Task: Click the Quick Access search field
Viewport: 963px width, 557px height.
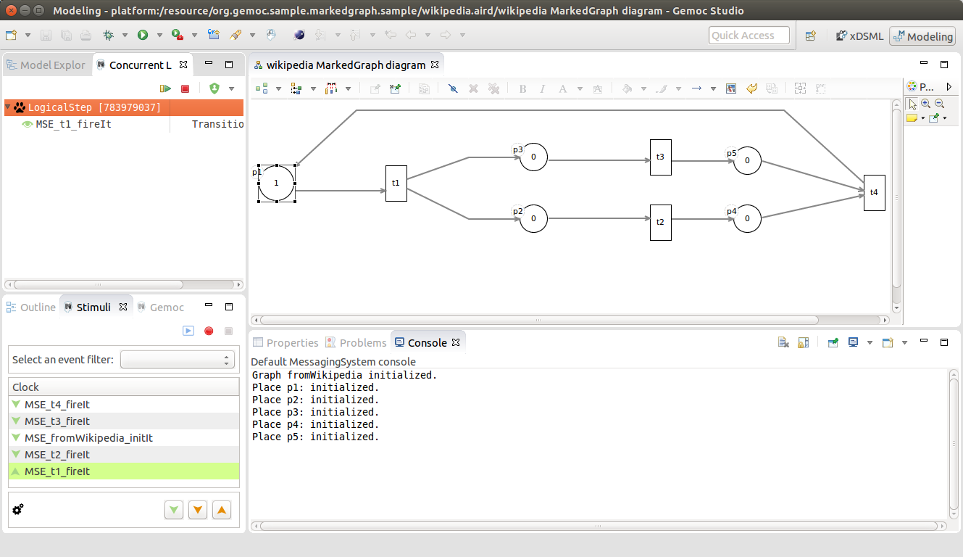Action: click(749, 36)
